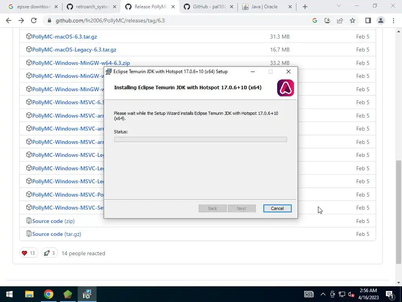Click the installer's progress bar
402x302 pixels.
coord(201,140)
